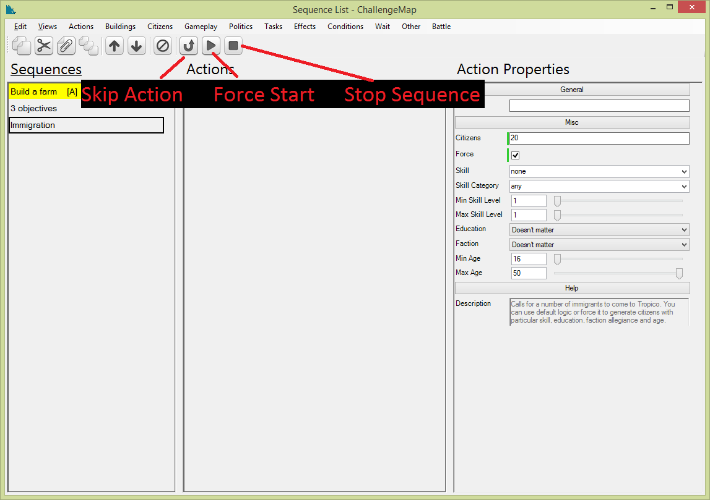Select the 'Immigration' sequence

pyautogui.click(x=86, y=125)
